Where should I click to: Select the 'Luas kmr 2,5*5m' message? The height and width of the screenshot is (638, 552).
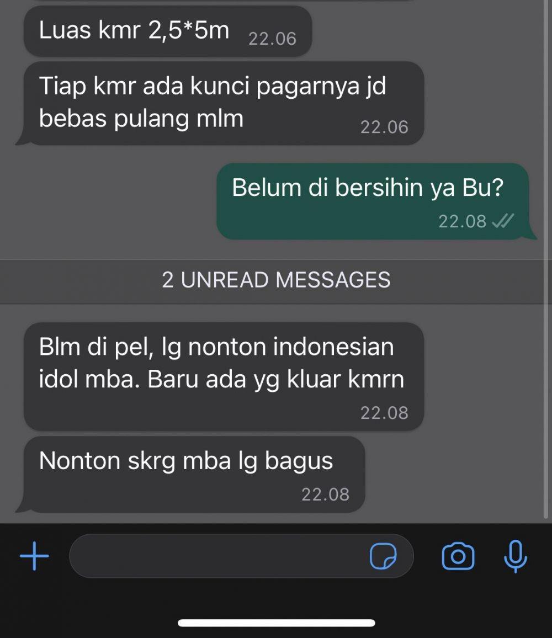168,31
